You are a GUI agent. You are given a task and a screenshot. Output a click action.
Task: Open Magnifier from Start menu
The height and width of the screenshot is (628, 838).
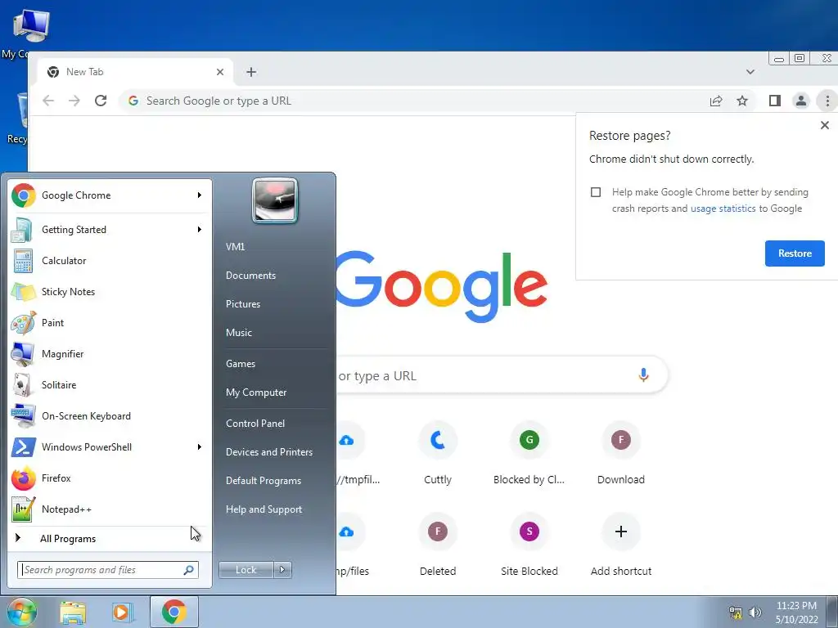[x=107, y=353]
